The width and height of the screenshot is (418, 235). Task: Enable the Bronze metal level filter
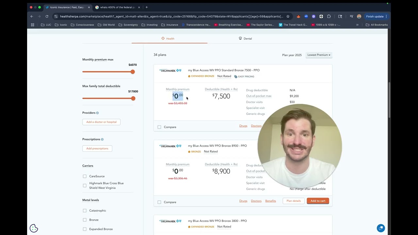pos(85,220)
